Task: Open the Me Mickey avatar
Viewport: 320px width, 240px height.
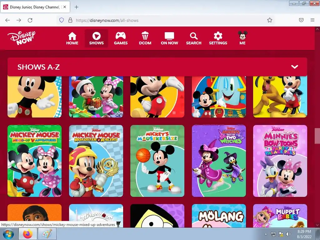Action: coord(242,38)
